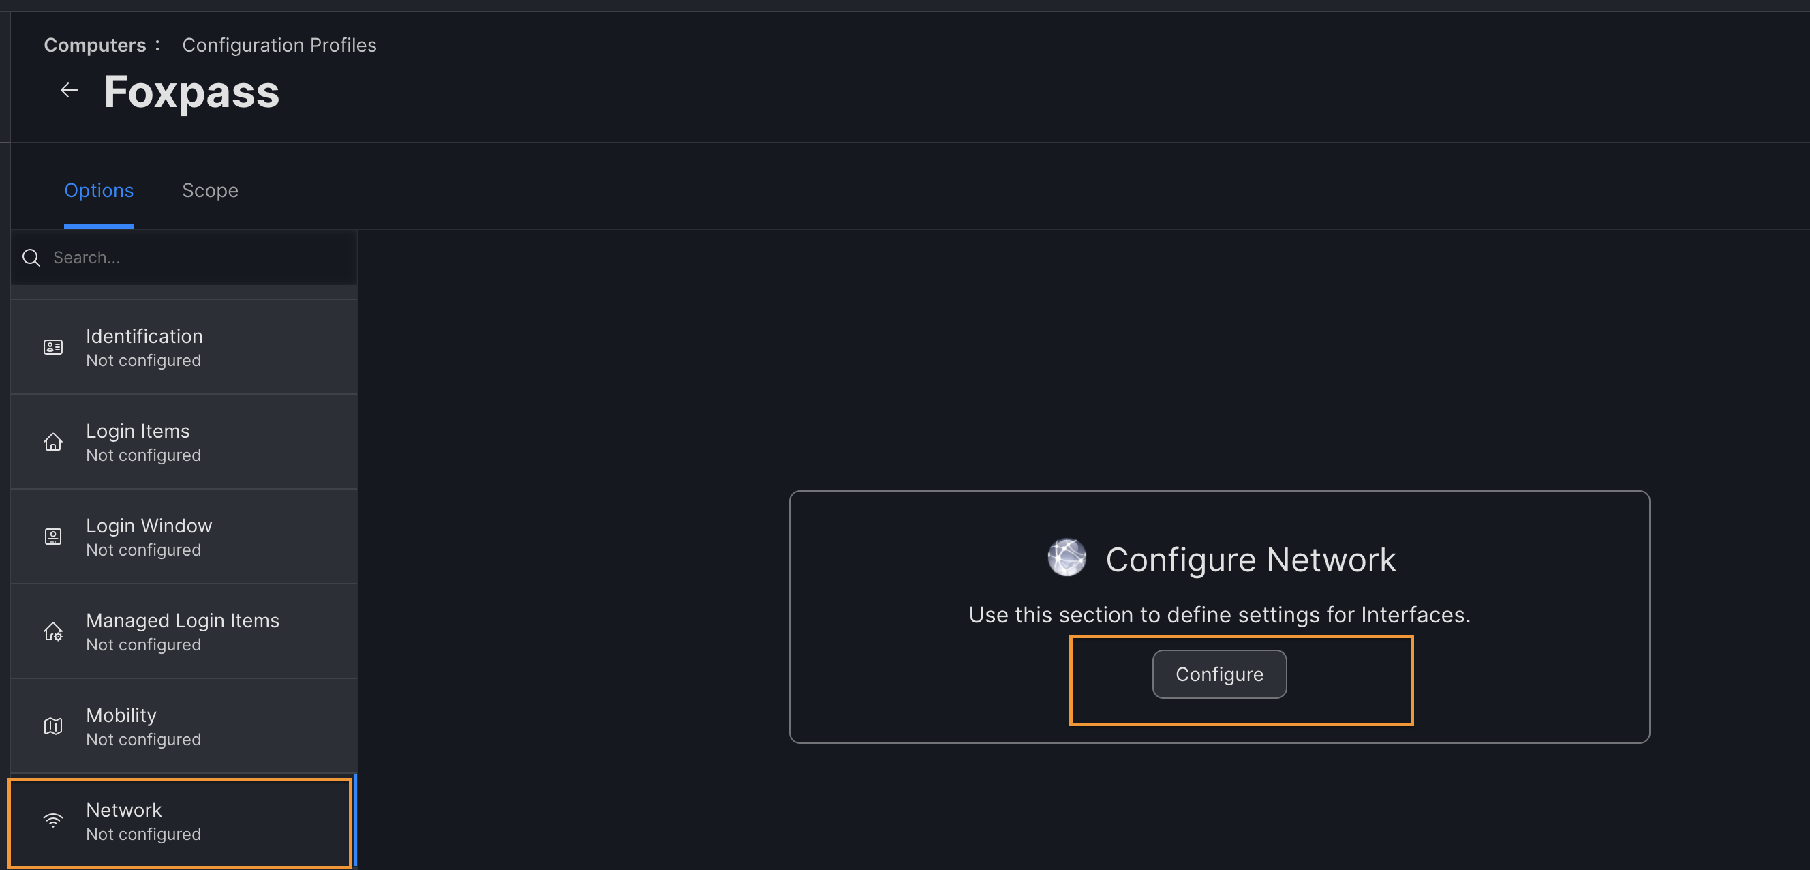Click the Search input field

tap(185, 256)
